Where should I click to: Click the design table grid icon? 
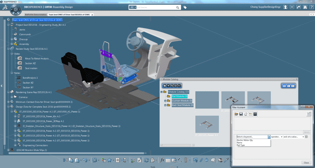pos(168,160)
